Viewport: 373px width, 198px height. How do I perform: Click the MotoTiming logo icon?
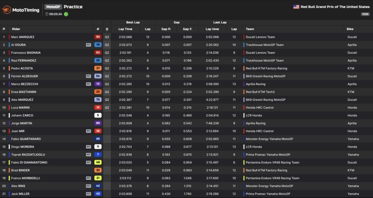7,10
